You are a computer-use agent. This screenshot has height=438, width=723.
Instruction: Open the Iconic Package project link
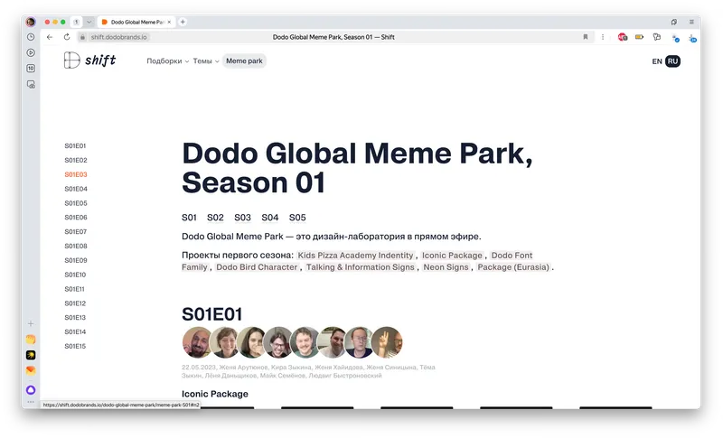(452, 256)
